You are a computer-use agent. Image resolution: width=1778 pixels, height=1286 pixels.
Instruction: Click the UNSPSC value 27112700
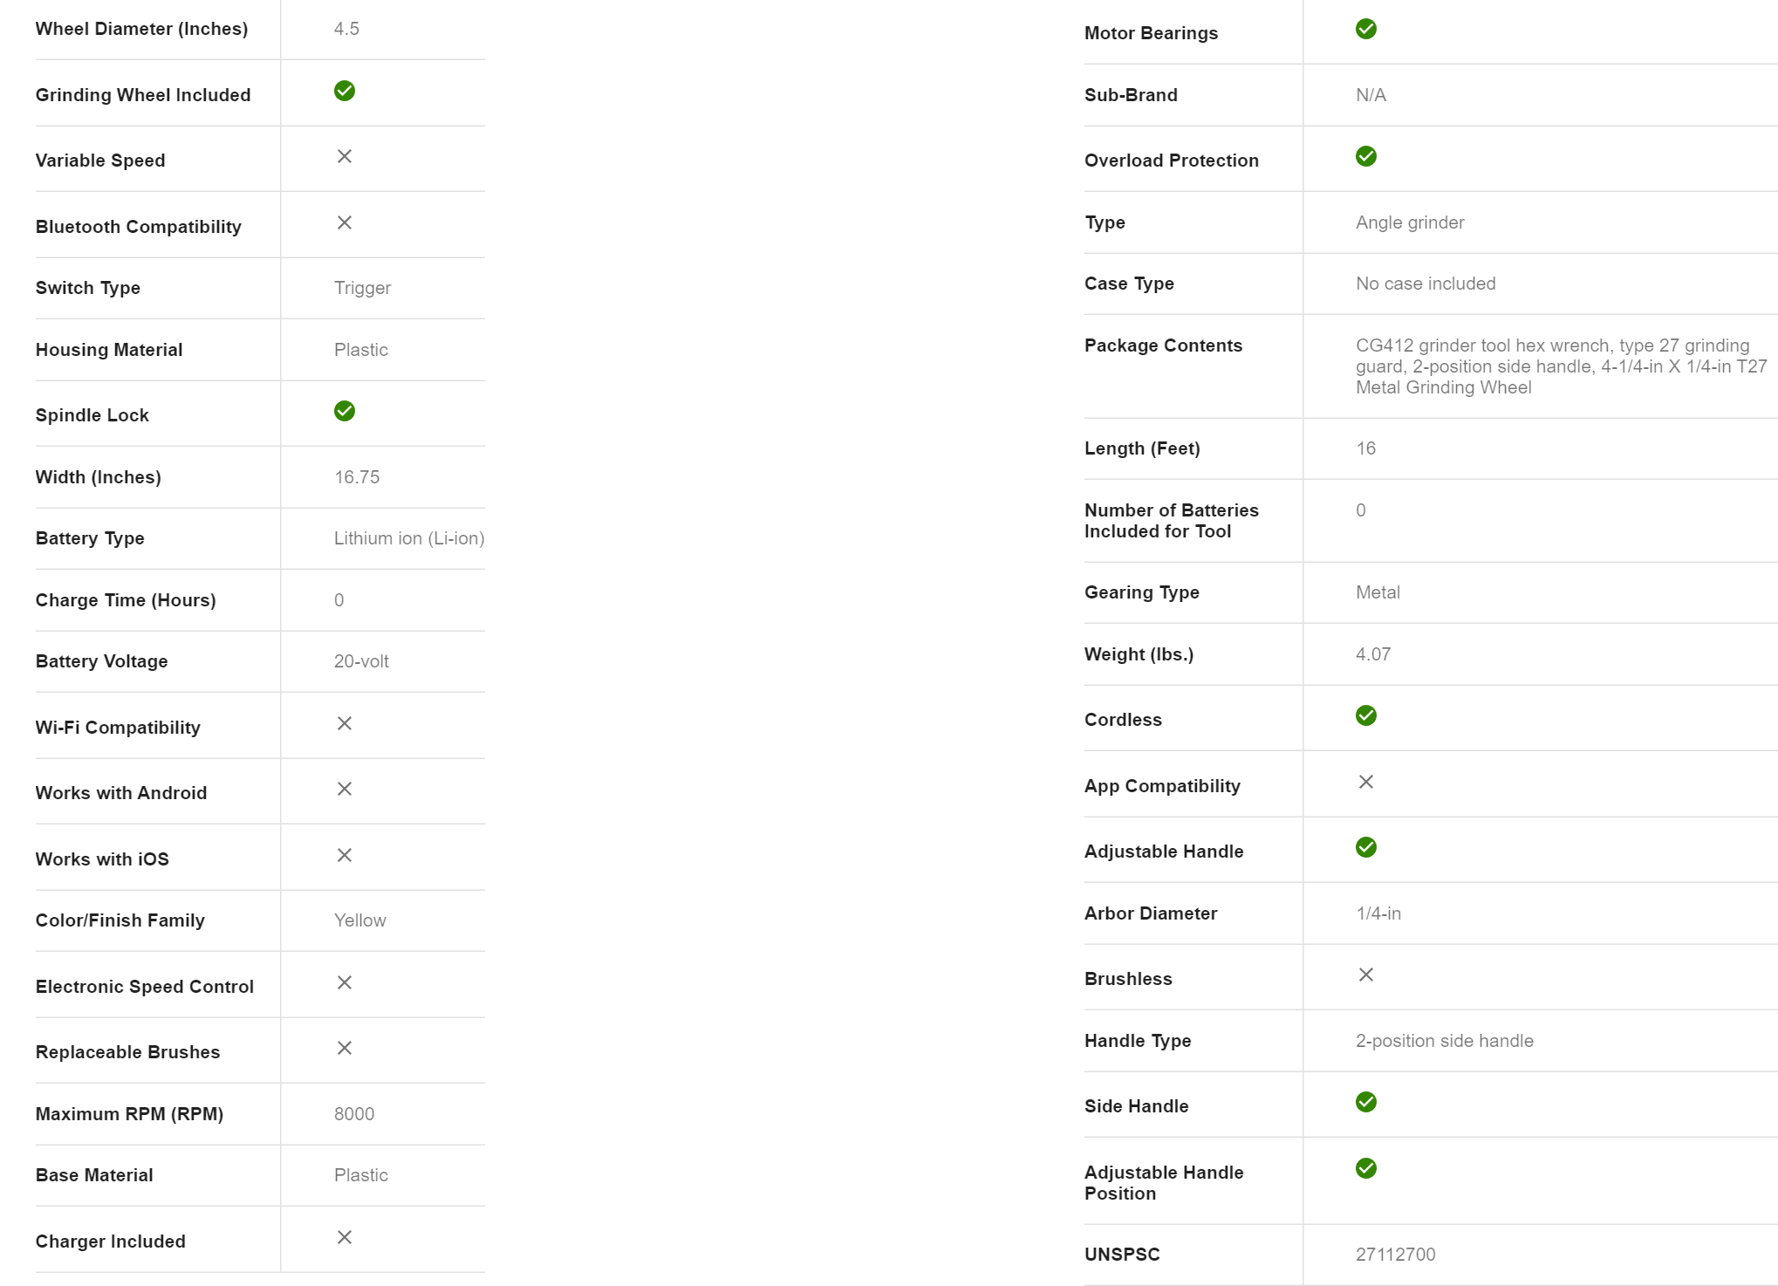pos(1395,1254)
